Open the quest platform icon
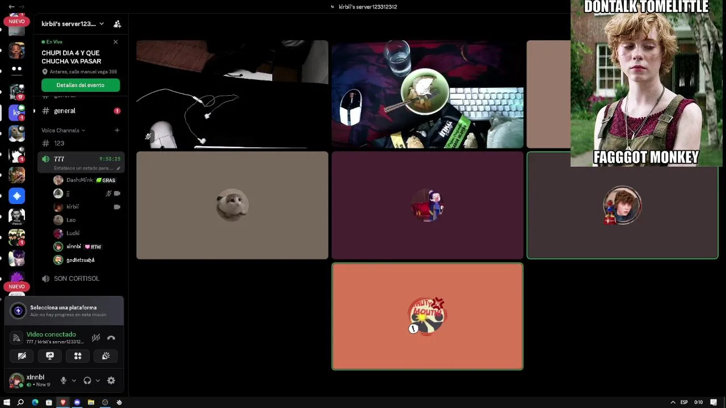Viewport: 726px width, 408px height. click(18, 311)
